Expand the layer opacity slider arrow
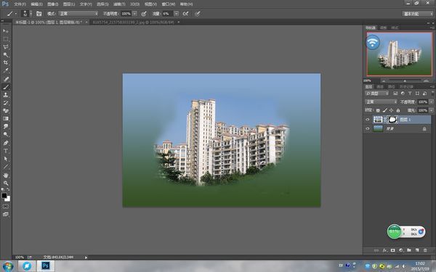 click(431, 102)
